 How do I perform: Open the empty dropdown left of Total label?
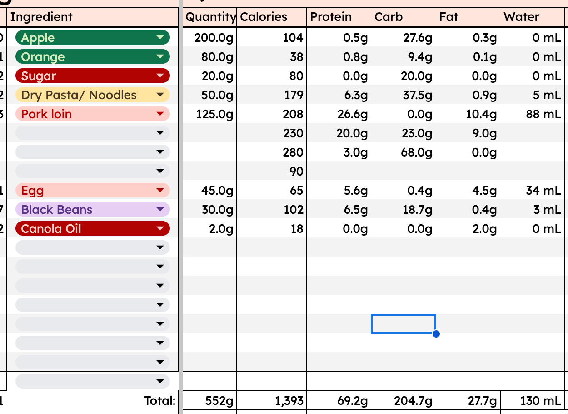[x=93, y=381]
